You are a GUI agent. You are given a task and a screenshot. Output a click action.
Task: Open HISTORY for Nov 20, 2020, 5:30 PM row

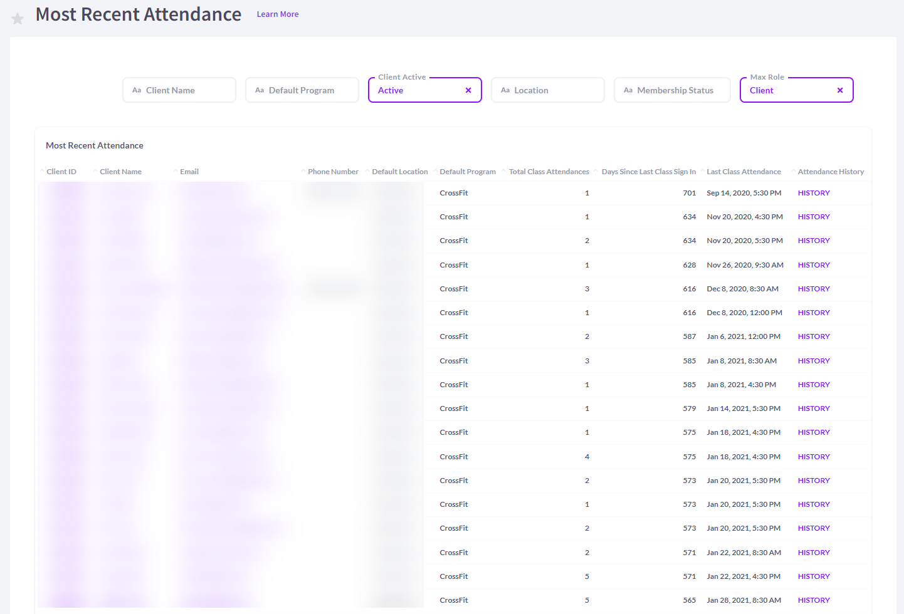(x=814, y=241)
